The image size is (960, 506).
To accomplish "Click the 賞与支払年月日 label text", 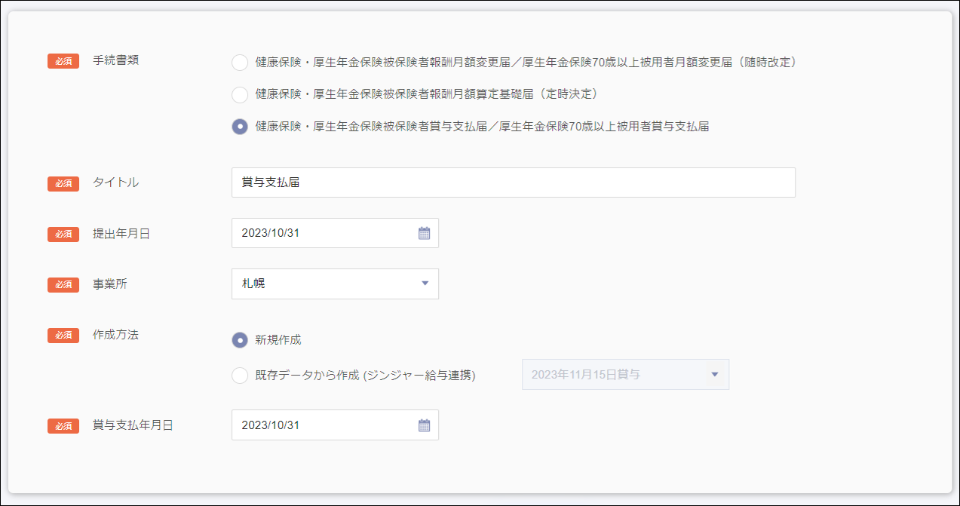I will 133,425.
